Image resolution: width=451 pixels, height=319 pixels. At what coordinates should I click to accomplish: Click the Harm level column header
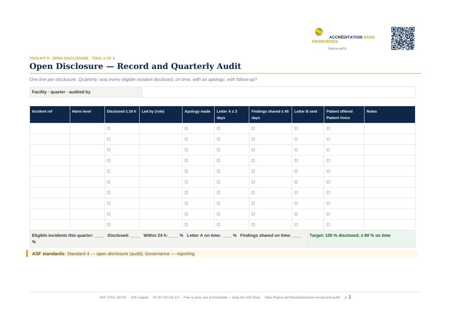point(87,114)
